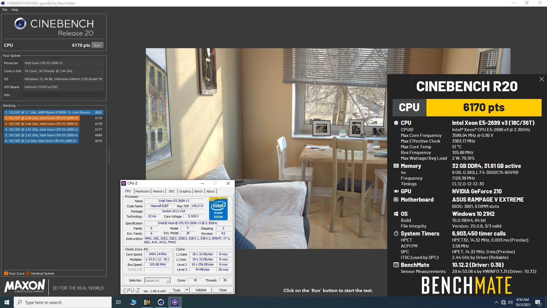This screenshot has width=547, height=308.
Task: Run the CPU benchmark
Action: click(x=97, y=45)
